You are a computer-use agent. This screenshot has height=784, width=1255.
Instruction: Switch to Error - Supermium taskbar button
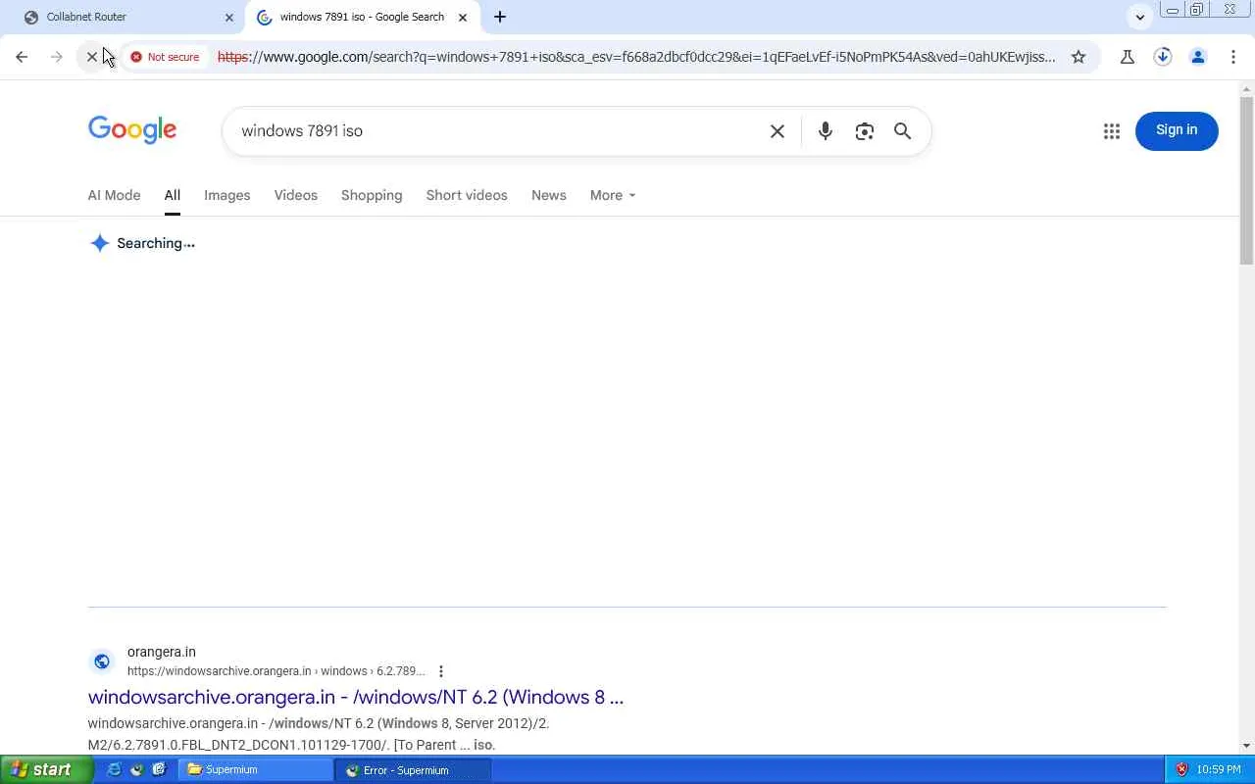coord(412,769)
